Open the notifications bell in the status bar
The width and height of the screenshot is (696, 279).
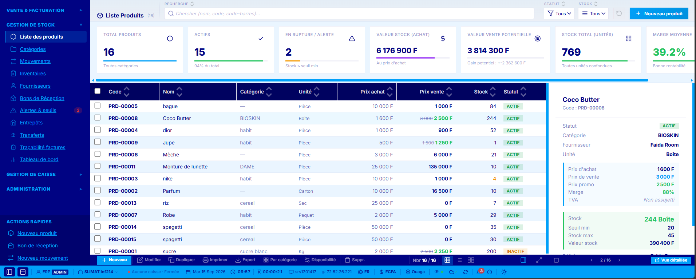tap(480, 272)
